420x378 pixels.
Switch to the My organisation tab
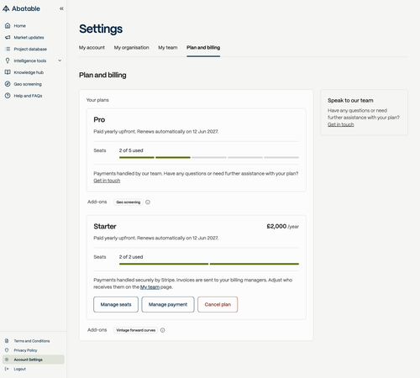pos(131,48)
